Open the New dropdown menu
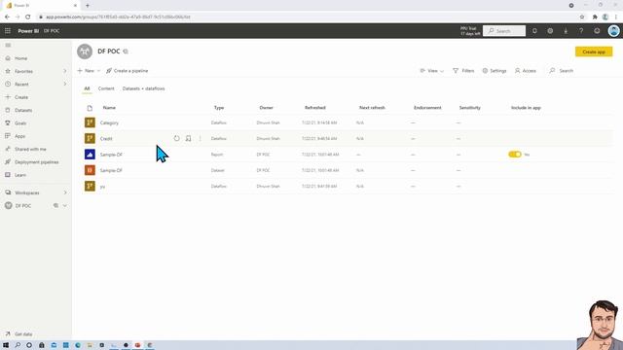The height and width of the screenshot is (350, 623). [89, 71]
